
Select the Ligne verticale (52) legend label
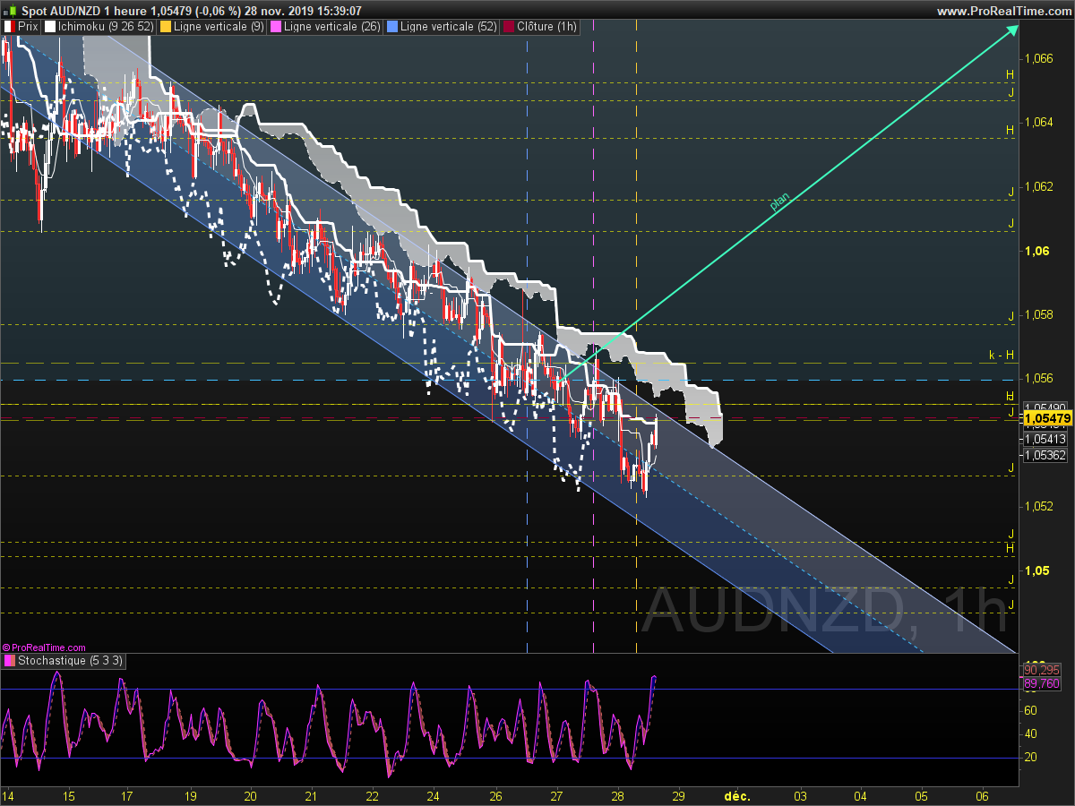(x=449, y=27)
